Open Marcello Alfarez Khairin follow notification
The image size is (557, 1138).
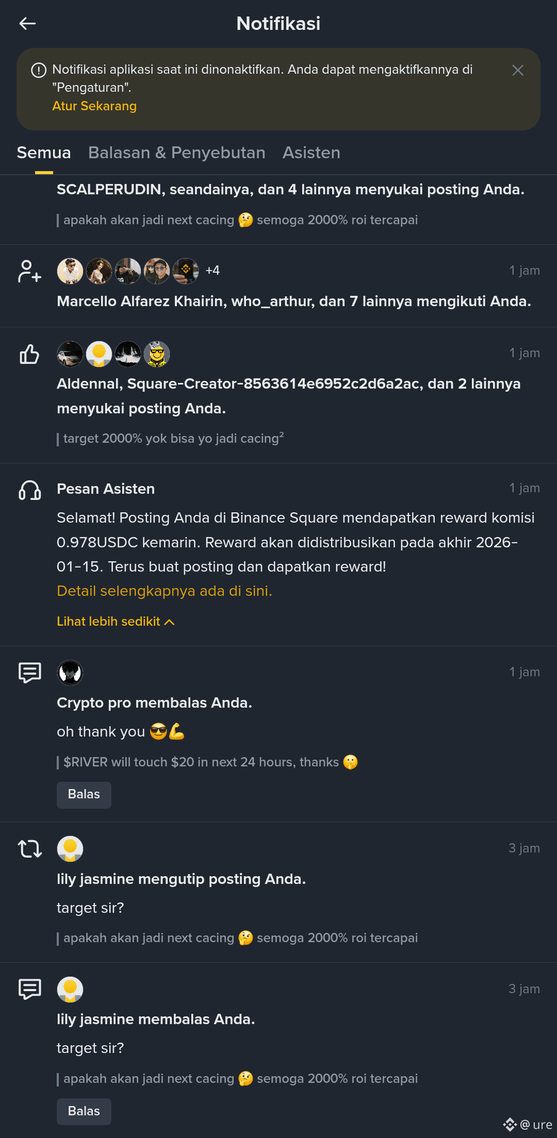point(294,301)
